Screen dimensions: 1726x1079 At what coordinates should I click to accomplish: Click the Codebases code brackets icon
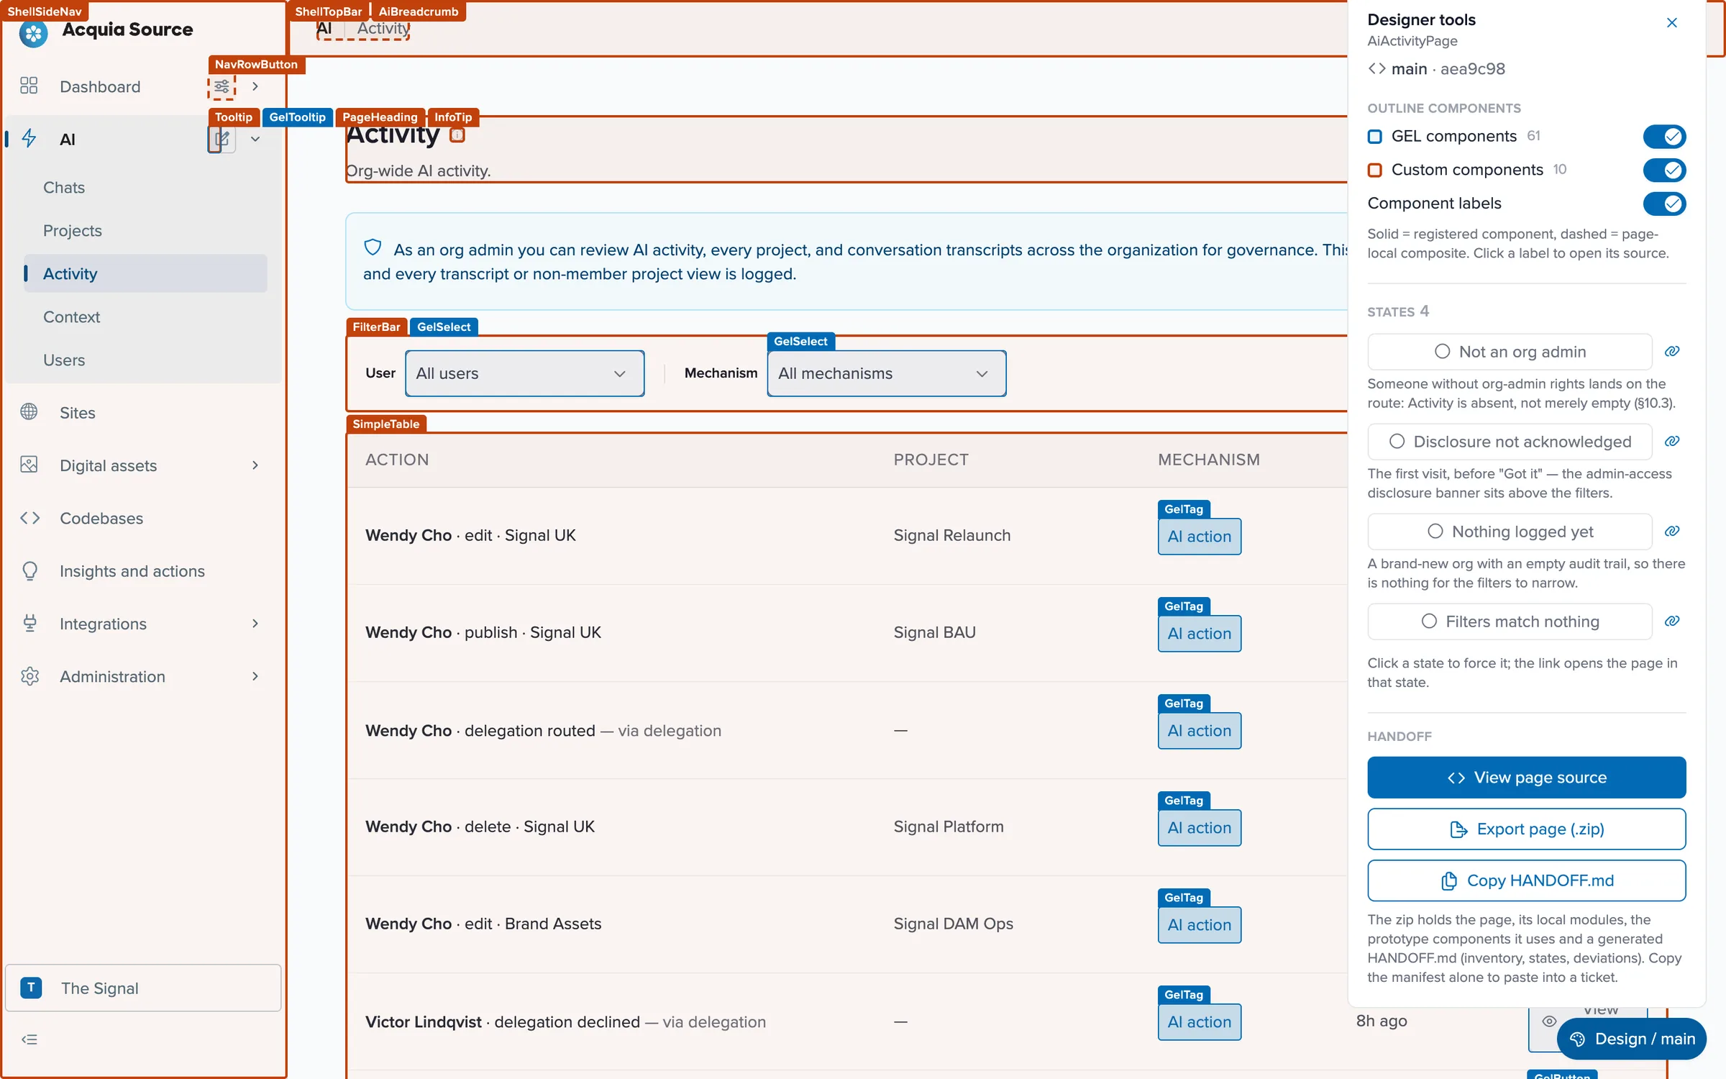point(29,518)
